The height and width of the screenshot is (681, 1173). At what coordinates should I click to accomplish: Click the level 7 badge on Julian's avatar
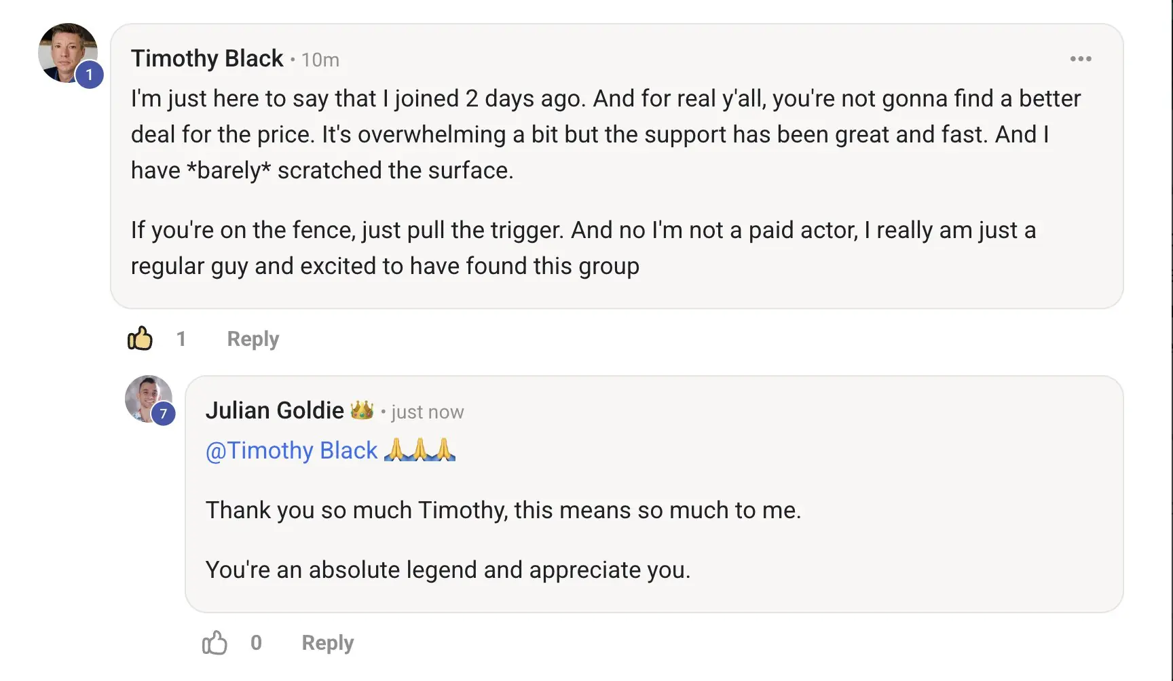pos(163,414)
